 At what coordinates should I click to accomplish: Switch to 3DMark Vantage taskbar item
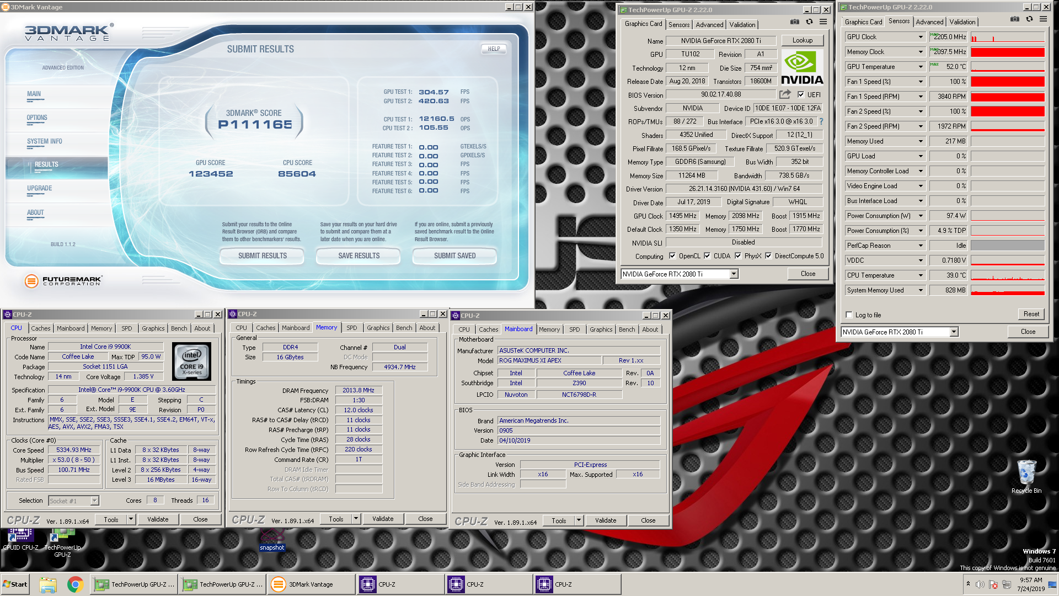pos(312,584)
